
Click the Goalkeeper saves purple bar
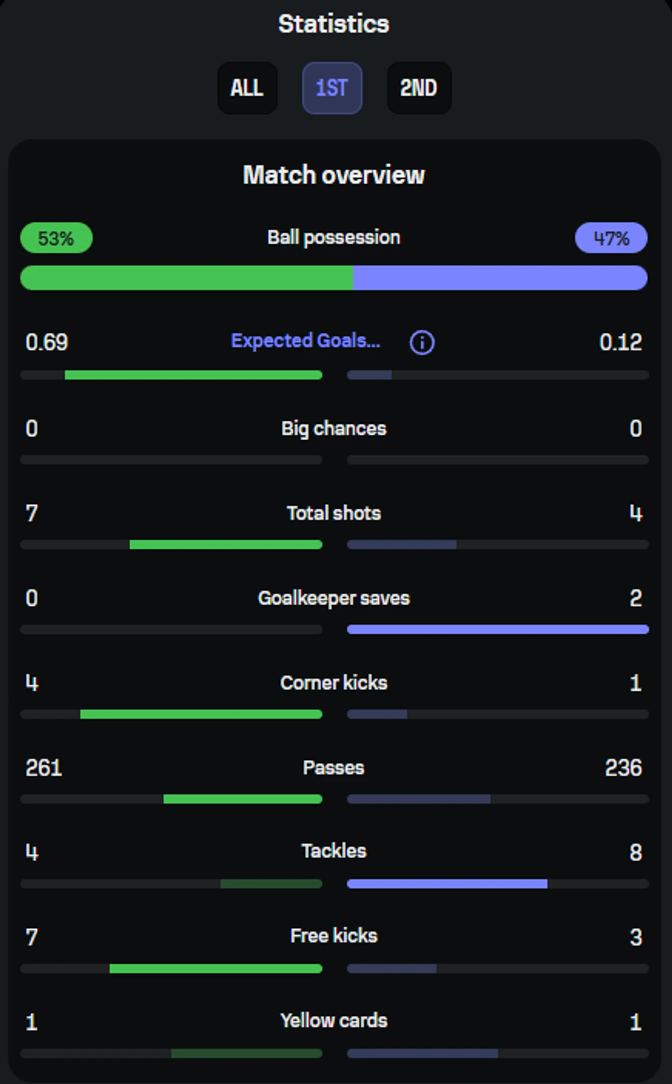[498, 629]
